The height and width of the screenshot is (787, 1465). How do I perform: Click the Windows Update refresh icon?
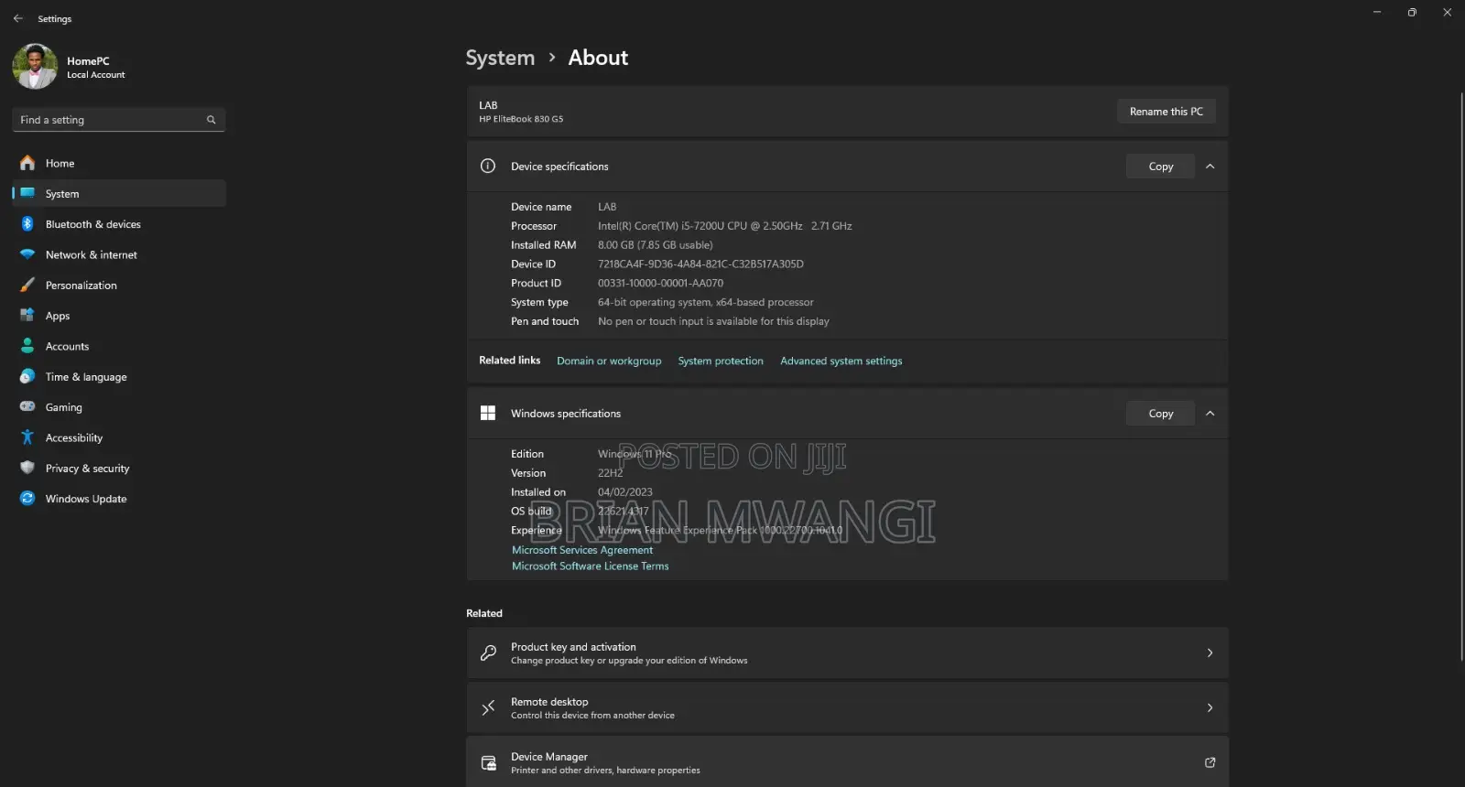27,499
